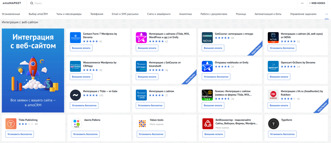
Task: Click the Opencart-OcStore logo icon
Action: click(273, 66)
